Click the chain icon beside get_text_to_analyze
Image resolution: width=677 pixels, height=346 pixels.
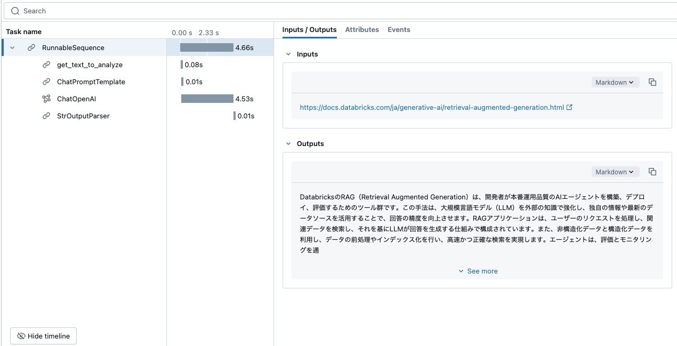46,65
